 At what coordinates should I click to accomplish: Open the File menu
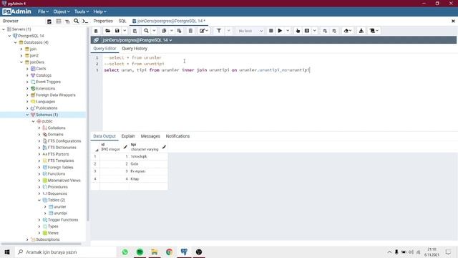point(43,11)
